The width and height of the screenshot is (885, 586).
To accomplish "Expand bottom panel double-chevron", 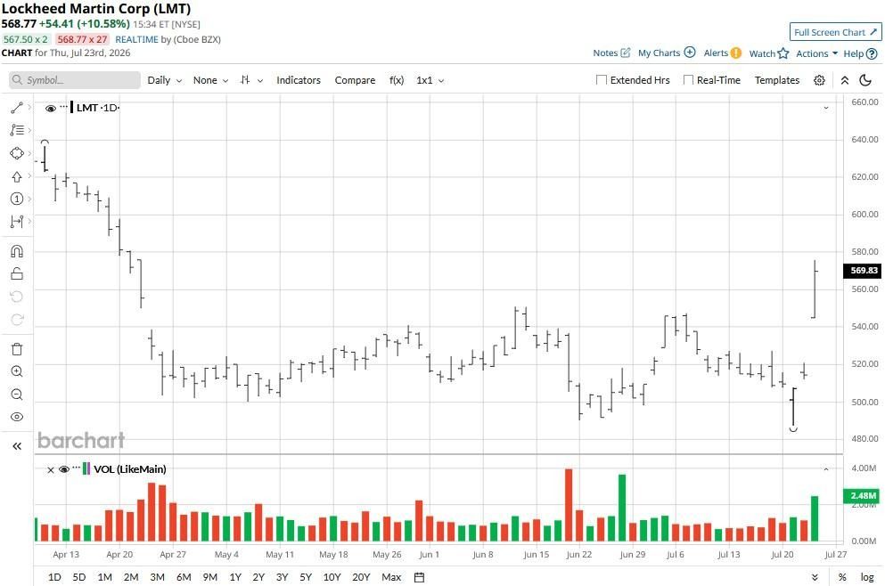I will pos(815,577).
